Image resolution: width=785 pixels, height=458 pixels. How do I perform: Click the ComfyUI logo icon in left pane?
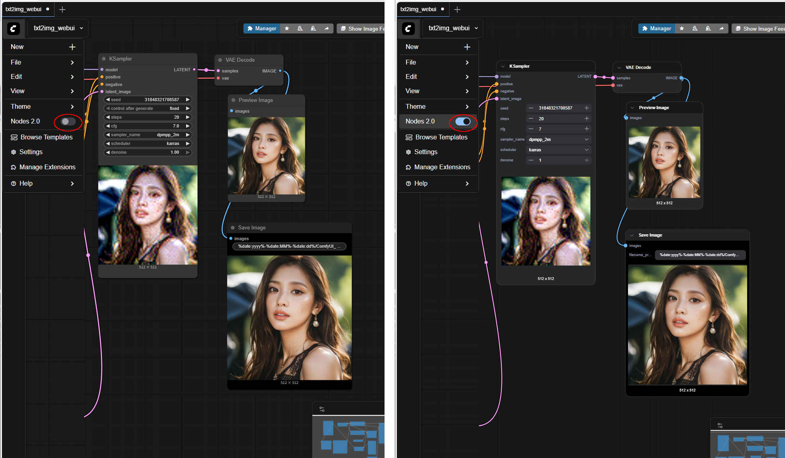(x=14, y=28)
